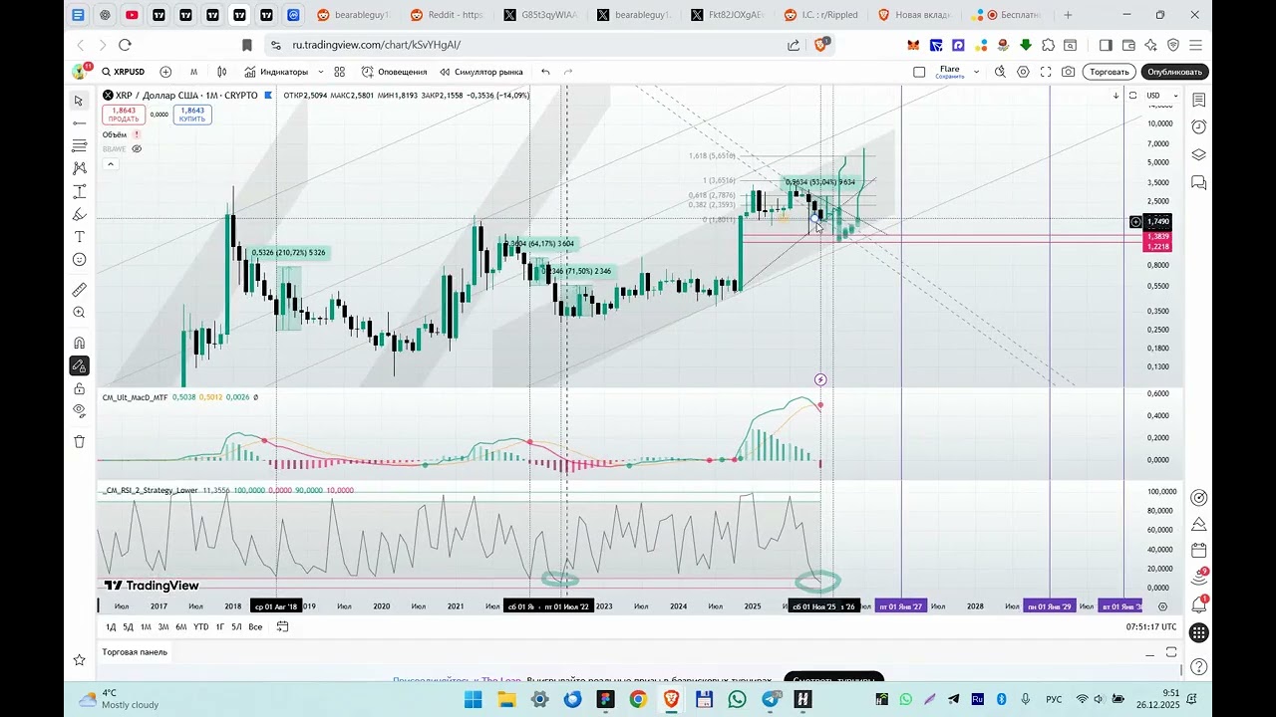The width and height of the screenshot is (1276, 717).
Task: Open the object tree layers icon in right sidebar
Action: (x=1199, y=154)
